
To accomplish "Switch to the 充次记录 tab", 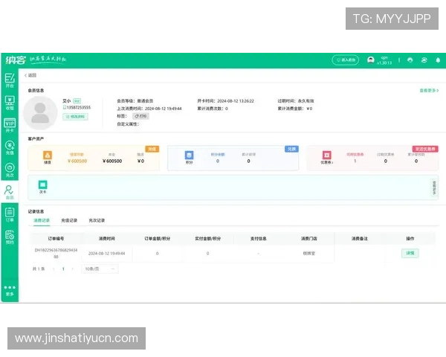I will pyautogui.click(x=97, y=220).
